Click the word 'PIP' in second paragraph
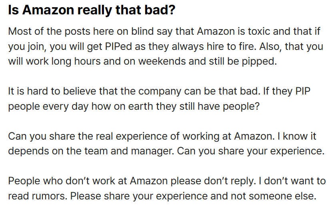 coord(303,91)
